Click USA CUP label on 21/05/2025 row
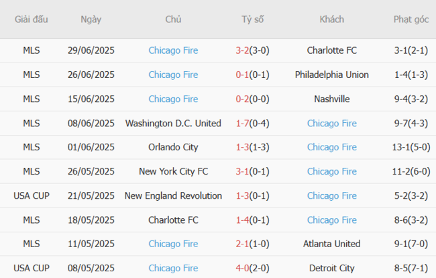The height and width of the screenshot is (278, 436). [x=32, y=195]
